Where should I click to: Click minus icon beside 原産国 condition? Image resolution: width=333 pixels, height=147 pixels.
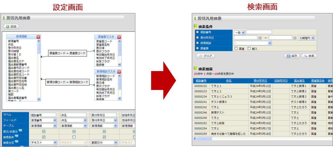(197, 48)
